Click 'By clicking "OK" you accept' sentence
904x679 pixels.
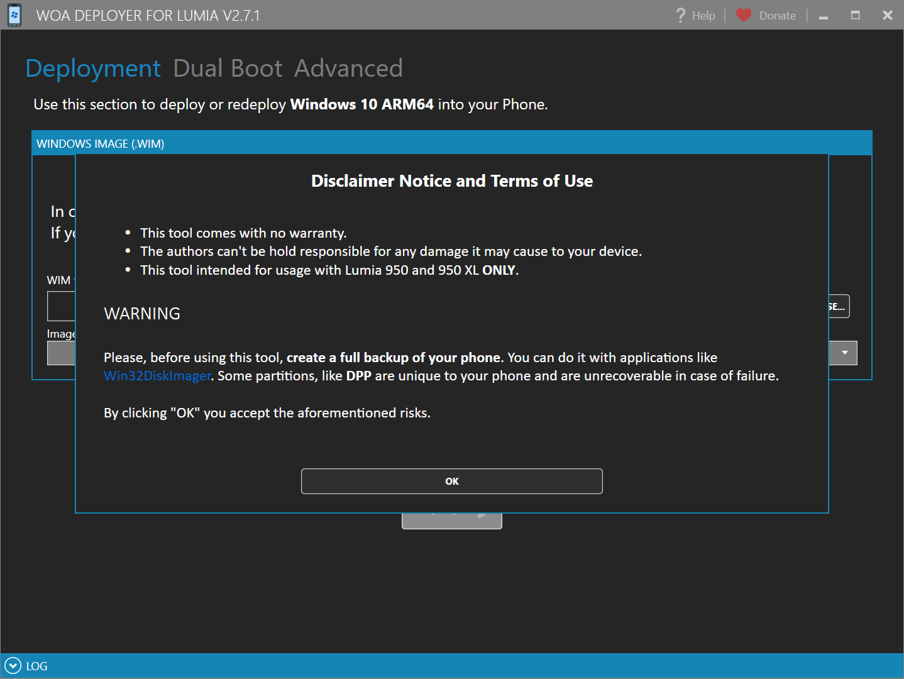[x=267, y=413]
